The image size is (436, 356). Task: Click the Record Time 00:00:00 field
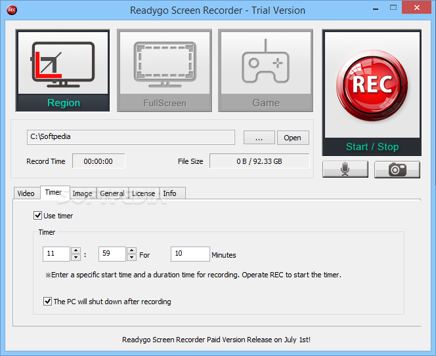click(x=98, y=161)
